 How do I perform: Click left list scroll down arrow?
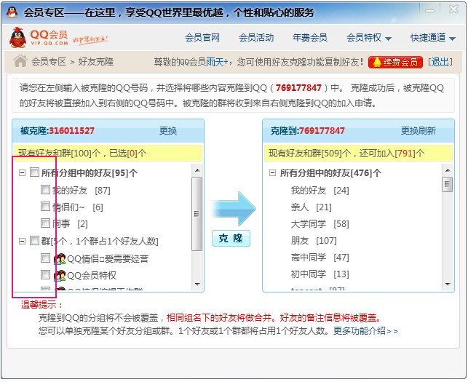tap(197, 284)
